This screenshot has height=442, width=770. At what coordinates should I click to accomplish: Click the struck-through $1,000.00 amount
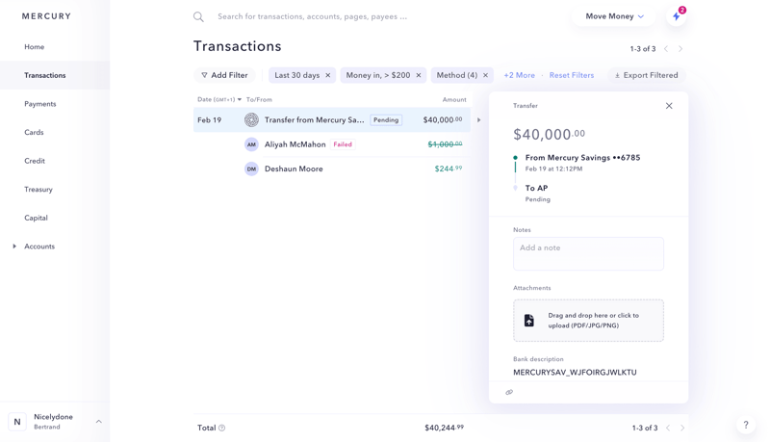pyautogui.click(x=445, y=144)
